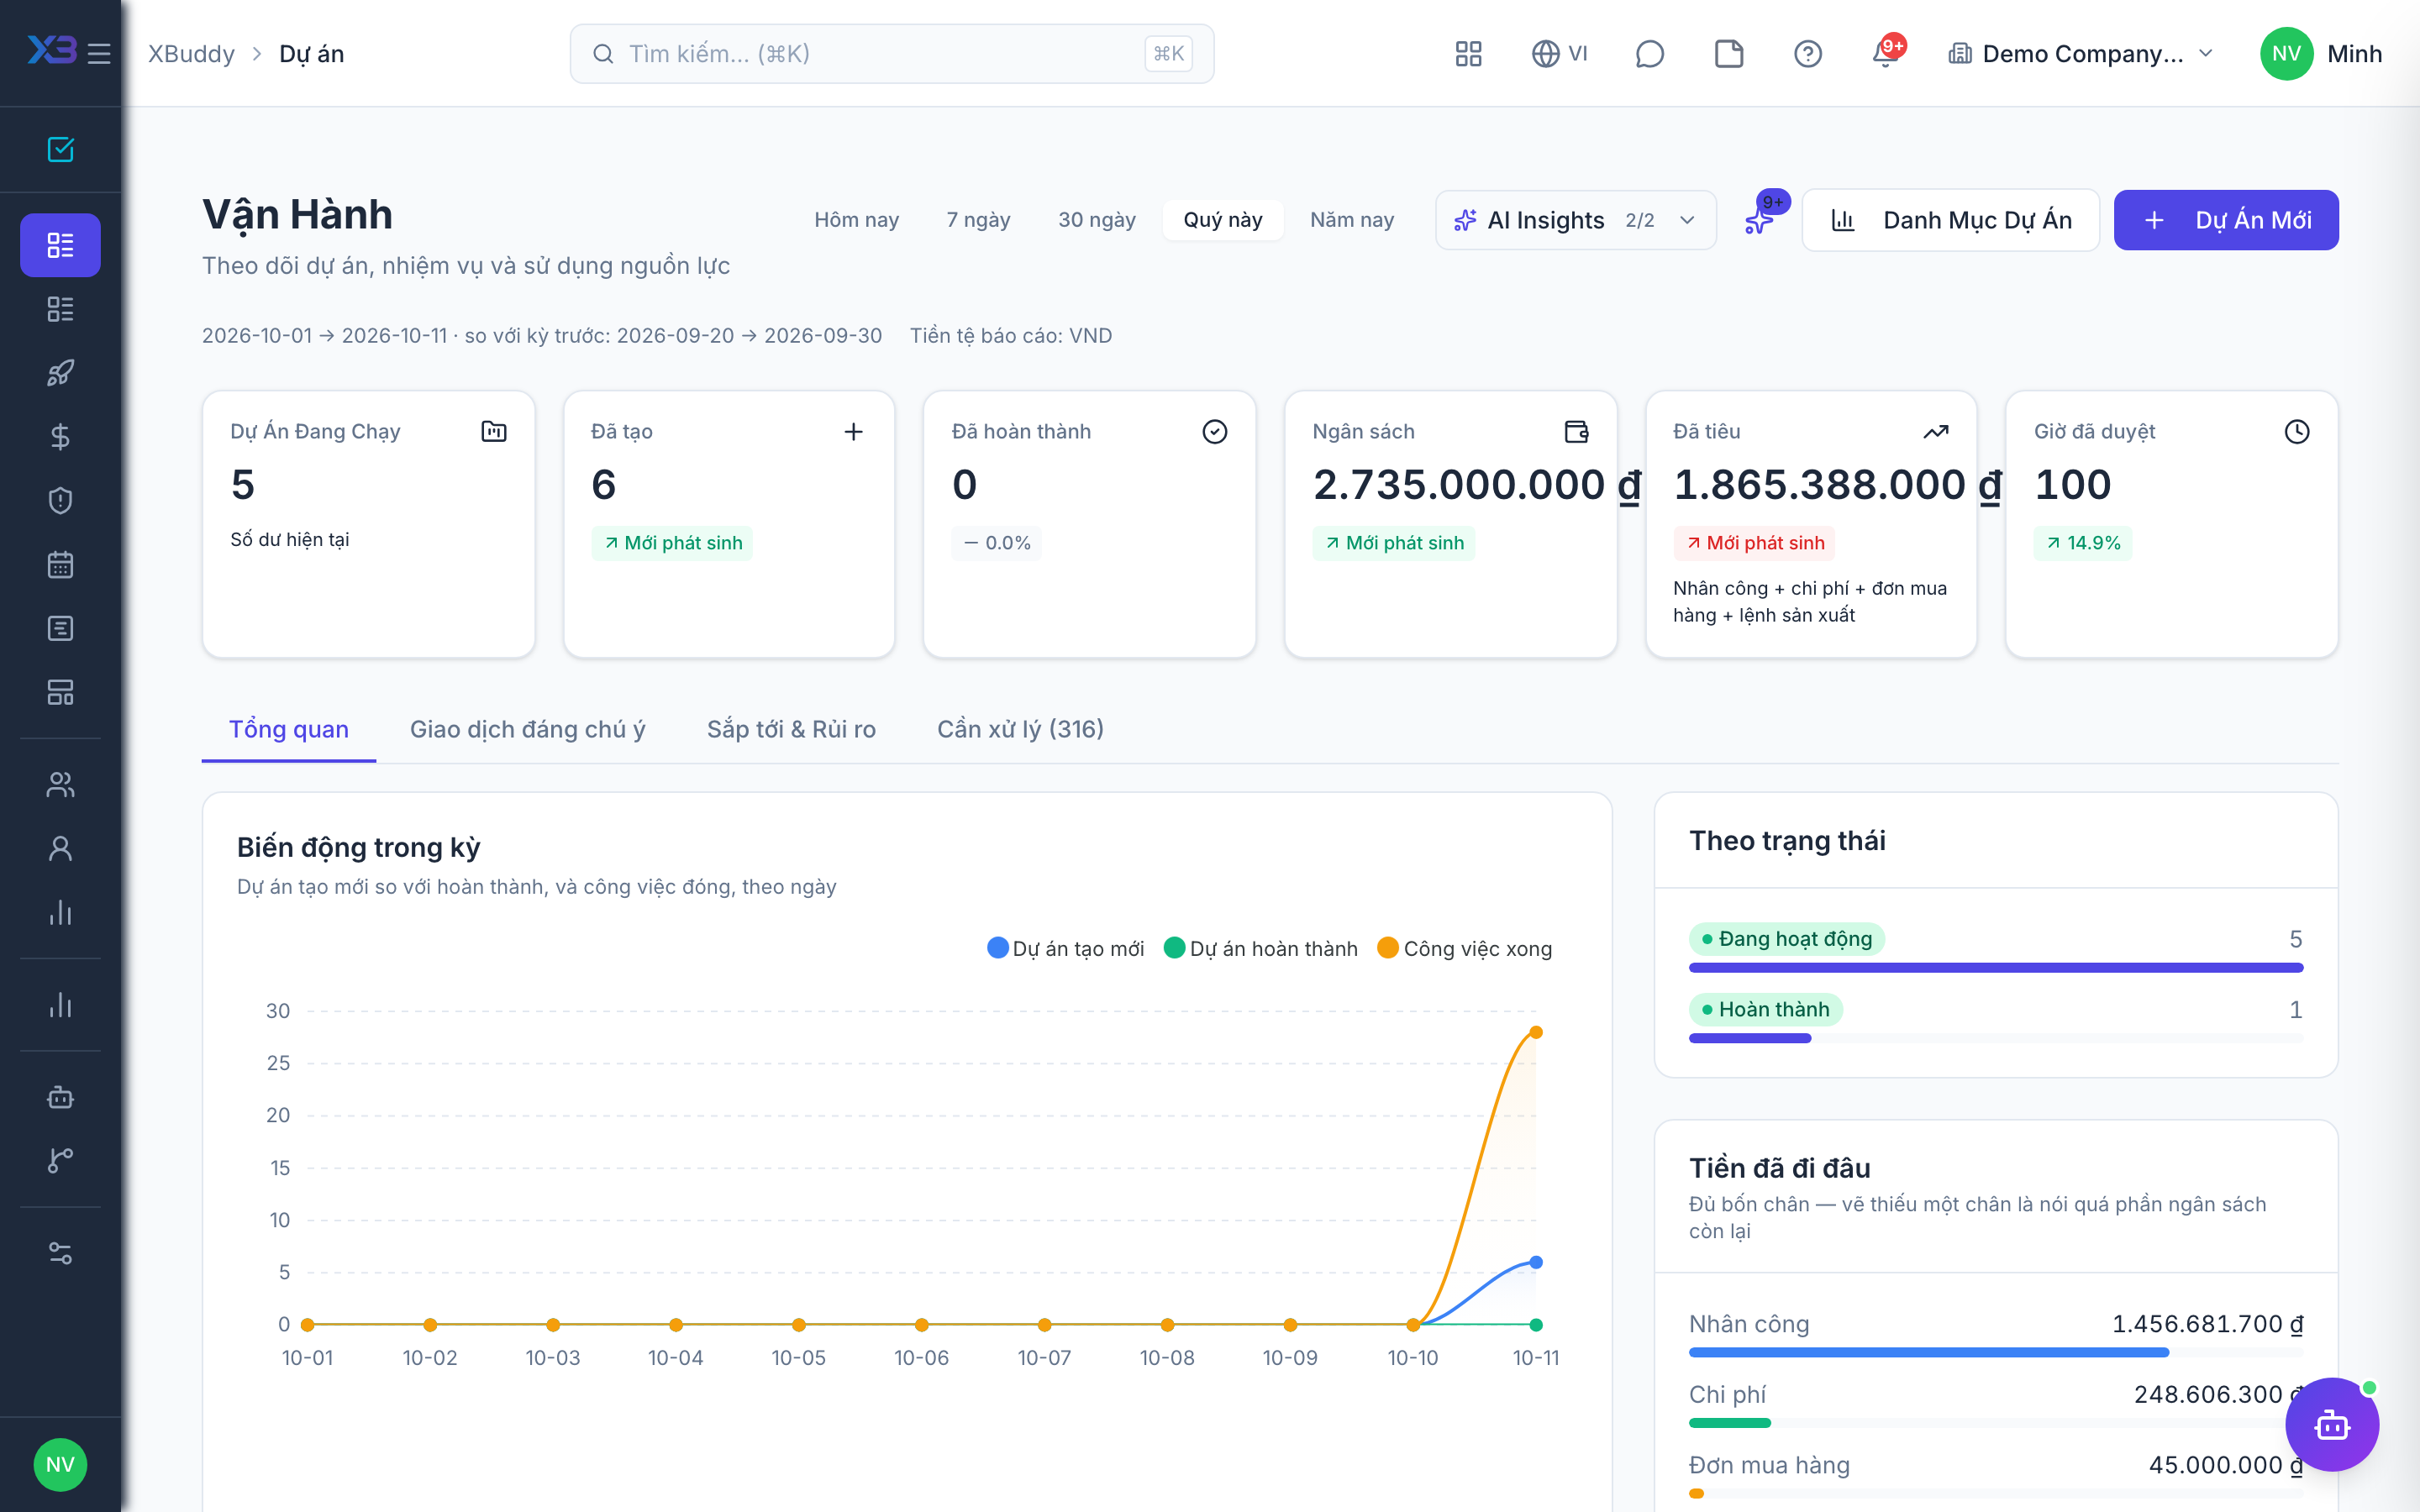This screenshot has width=2420, height=1512.
Task: Focus the Tìm kiếm search field
Action: pos(892,53)
